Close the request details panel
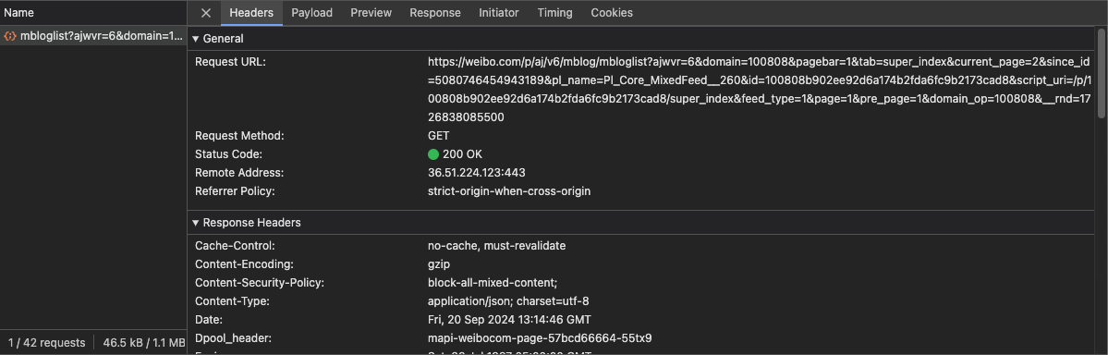 206,13
